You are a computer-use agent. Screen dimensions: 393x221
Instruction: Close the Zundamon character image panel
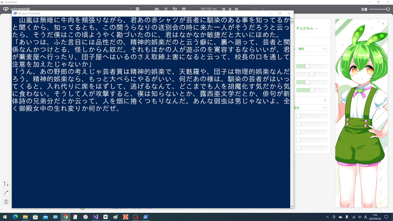coord(383,24)
